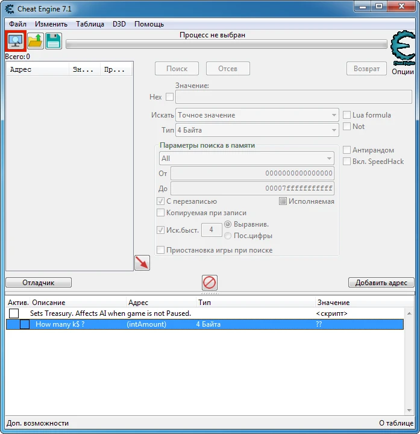
Task: Click the address table scroll down arrow
Action: [409, 410]
